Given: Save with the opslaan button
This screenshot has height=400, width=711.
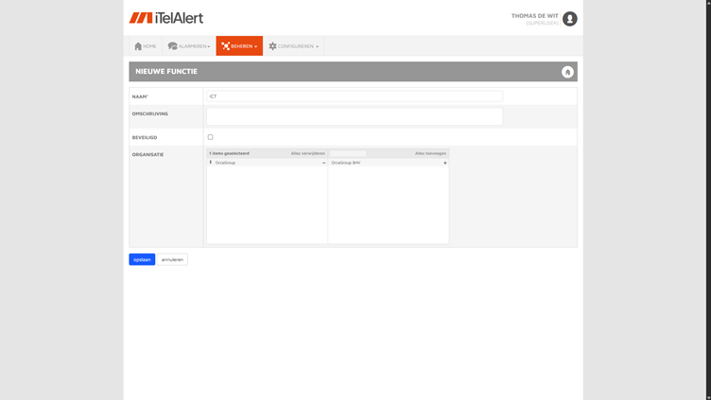Looking at the screenshot, I should pos(142,259).
